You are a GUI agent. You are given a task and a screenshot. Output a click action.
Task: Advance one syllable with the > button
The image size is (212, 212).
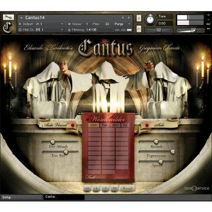pos(106,188)
